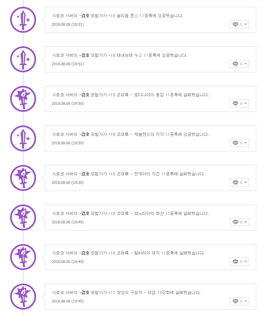Click the success sword icon for 솔리움 폰스
Screen dimensions: 266x315
pos(23,20)
